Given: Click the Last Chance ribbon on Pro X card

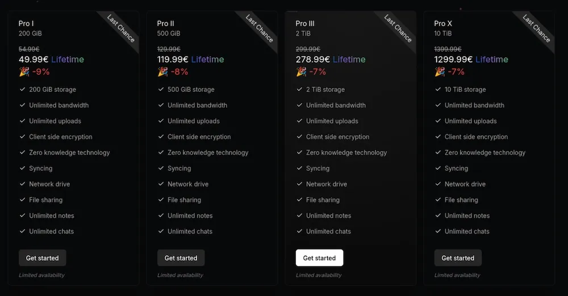Looking at the screenshot, I should (537, 29).
